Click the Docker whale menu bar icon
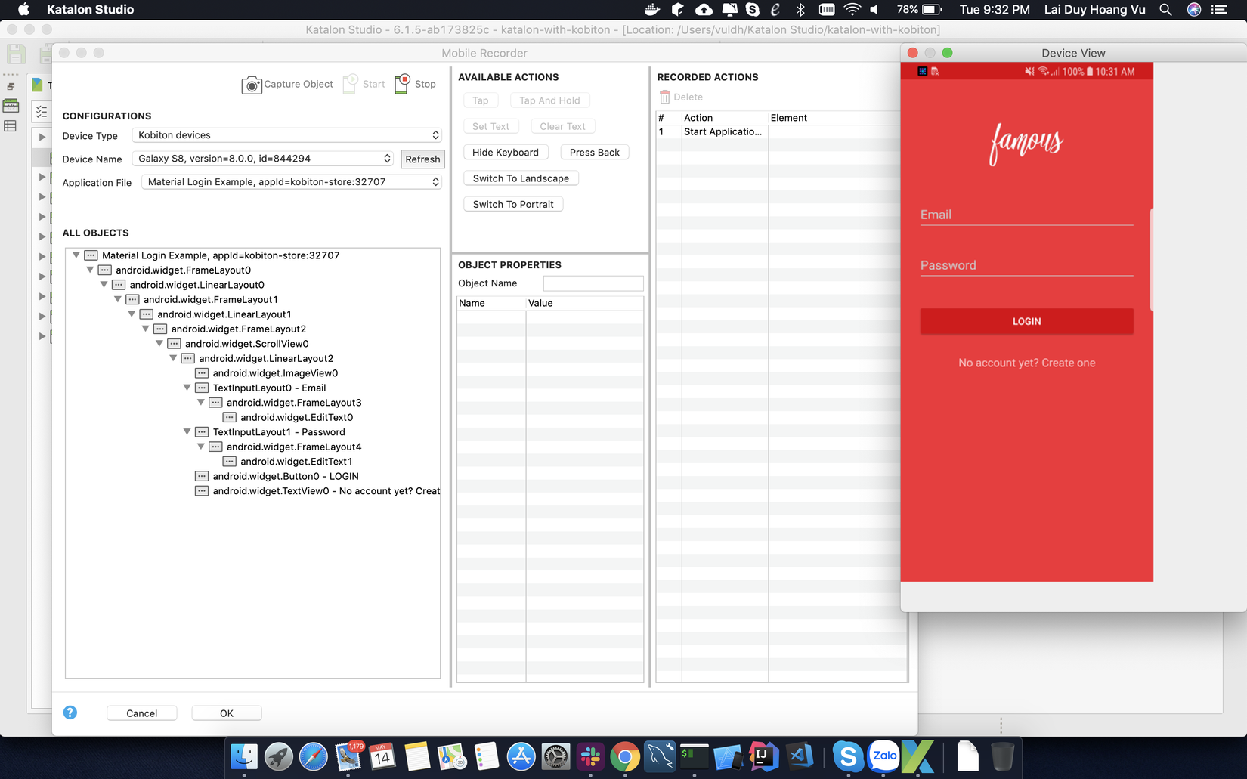 651,9
